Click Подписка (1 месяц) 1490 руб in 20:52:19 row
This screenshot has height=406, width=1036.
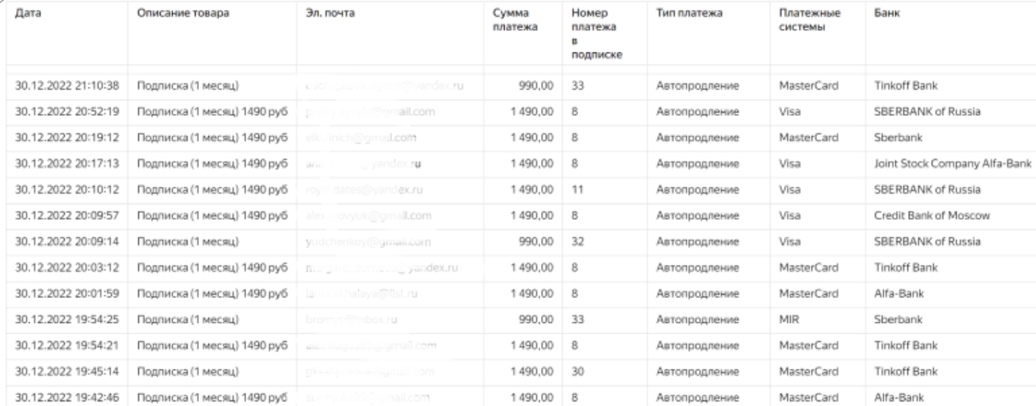click(212, 112)
